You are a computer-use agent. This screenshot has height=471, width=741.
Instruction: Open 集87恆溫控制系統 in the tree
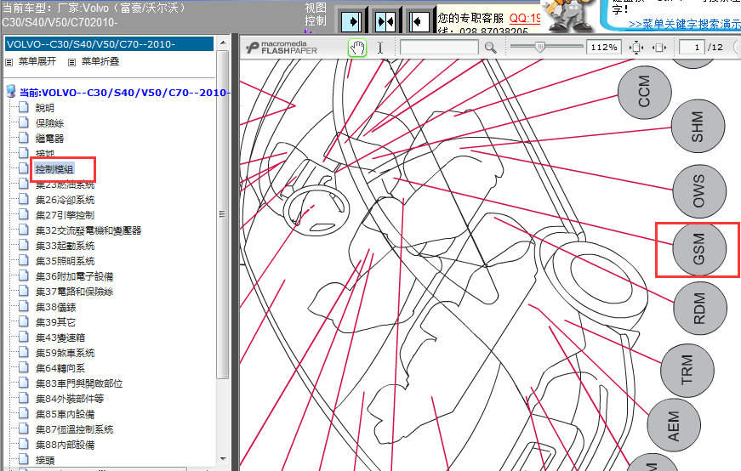[75, 429]
